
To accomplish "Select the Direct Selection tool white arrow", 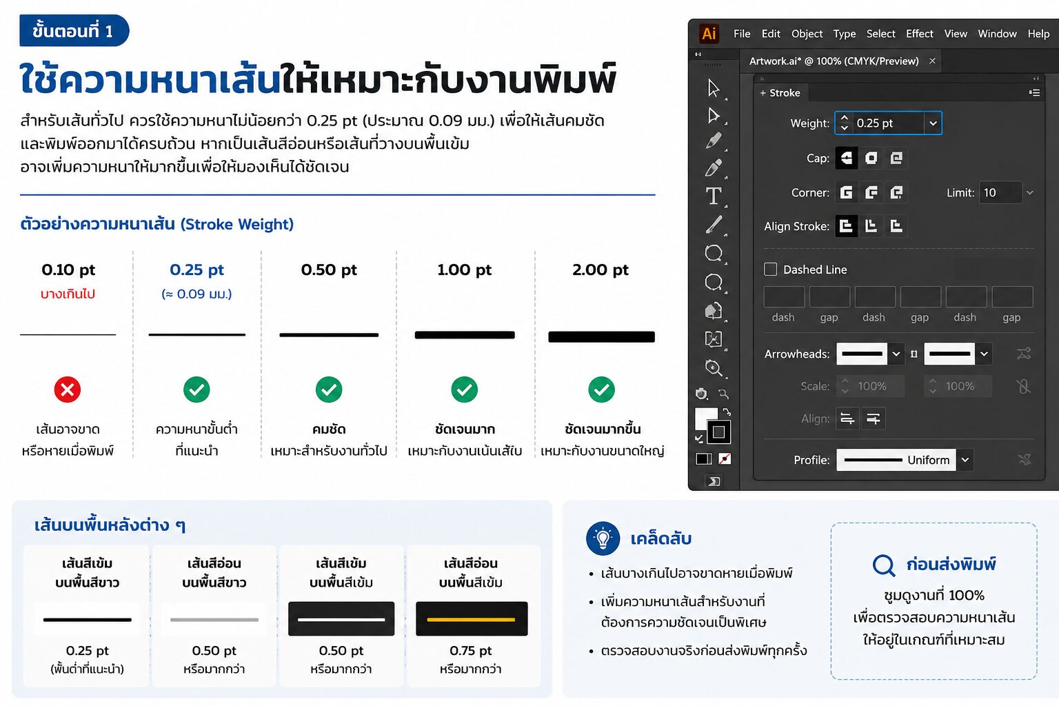I will (714, 115).
